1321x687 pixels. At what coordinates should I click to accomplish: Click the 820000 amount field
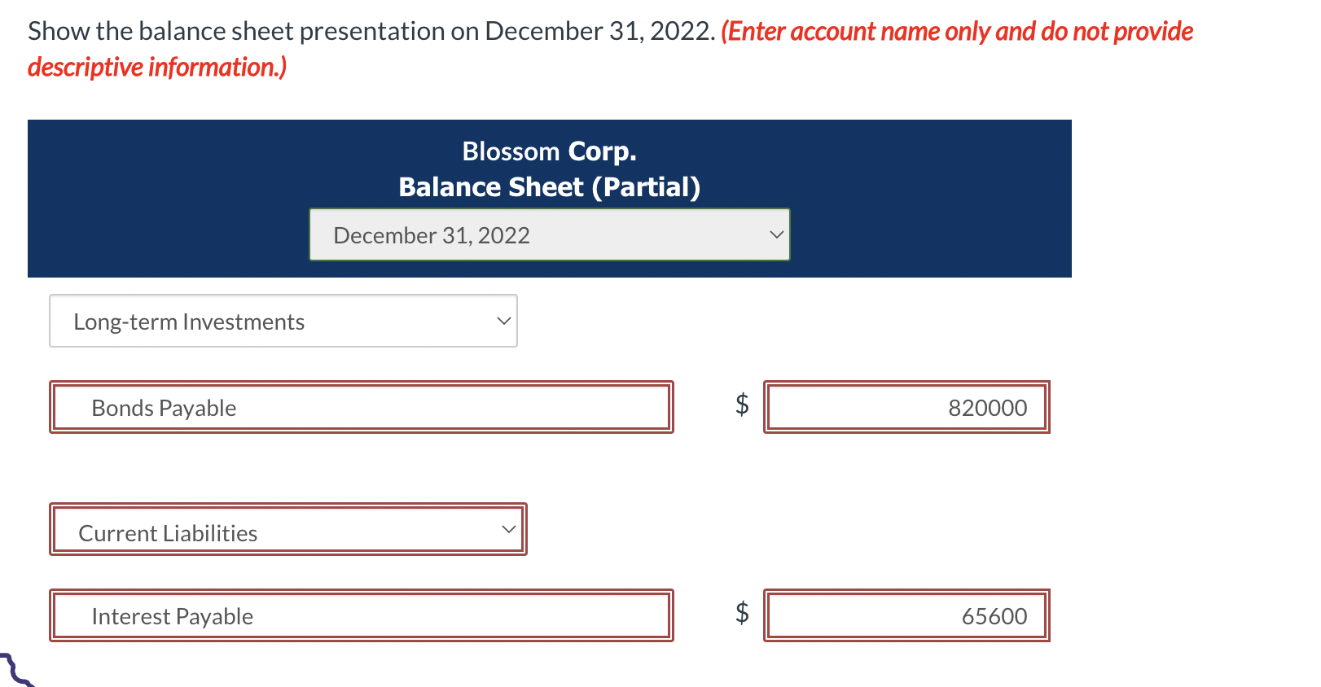tap(906, 408)
